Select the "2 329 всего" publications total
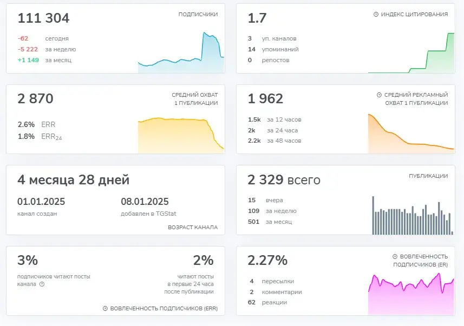The width and height of the screenshot is (464, 326). point(284,179)
